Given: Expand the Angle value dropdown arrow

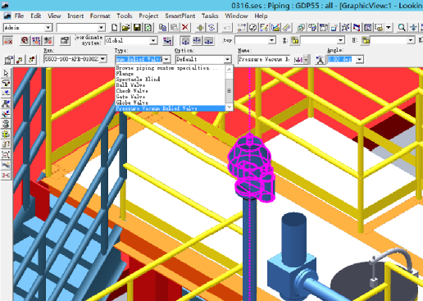Looking at the screenshot, I should pyautogui.click(x=360, y=59).
